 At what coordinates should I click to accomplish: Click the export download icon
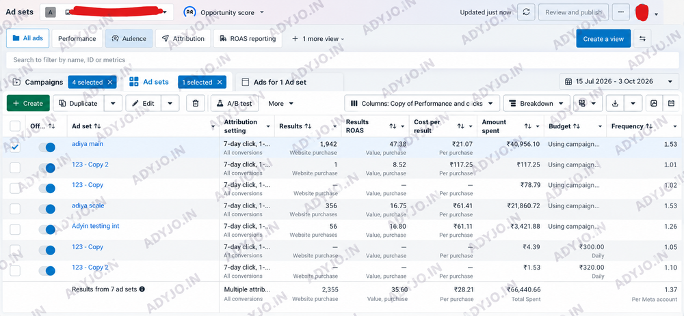615,104
